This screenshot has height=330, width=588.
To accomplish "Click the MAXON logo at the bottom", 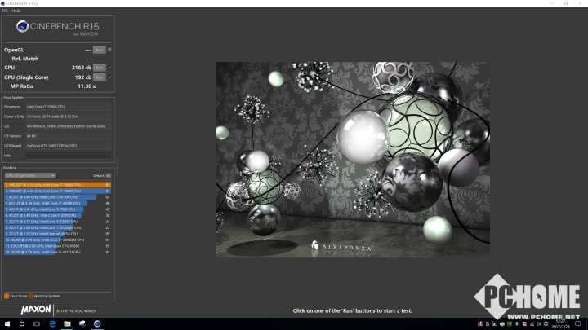I will (36, 310).
